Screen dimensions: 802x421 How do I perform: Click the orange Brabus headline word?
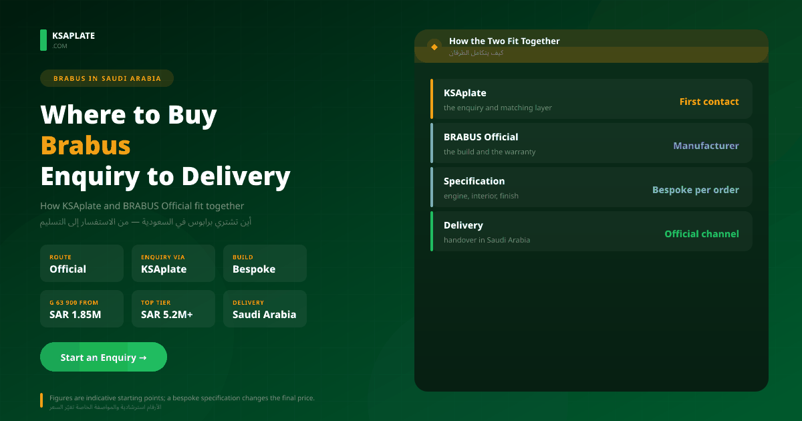[86, 145]
